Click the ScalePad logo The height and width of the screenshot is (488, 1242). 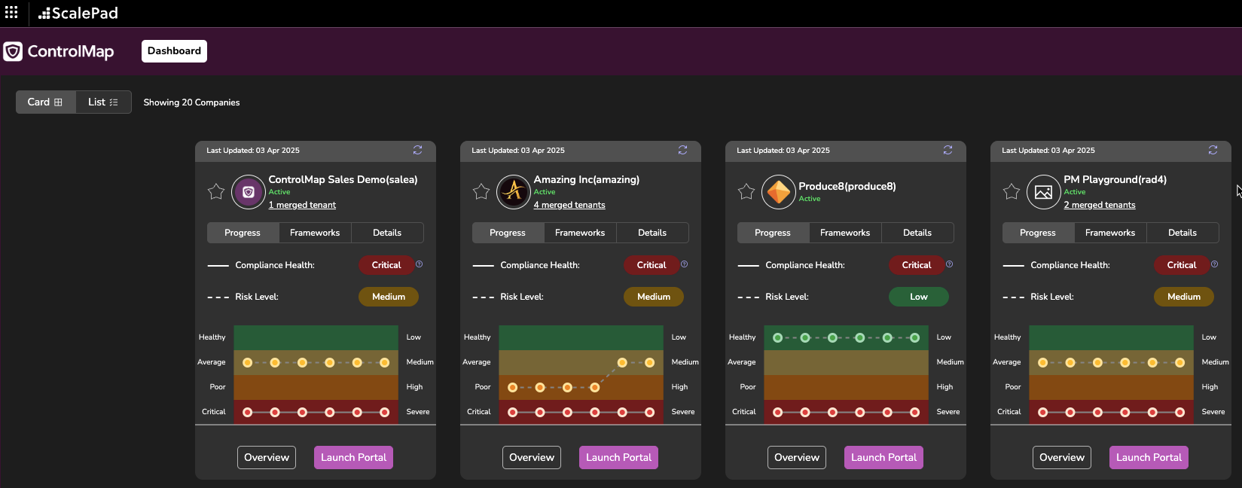click(78, 13)
